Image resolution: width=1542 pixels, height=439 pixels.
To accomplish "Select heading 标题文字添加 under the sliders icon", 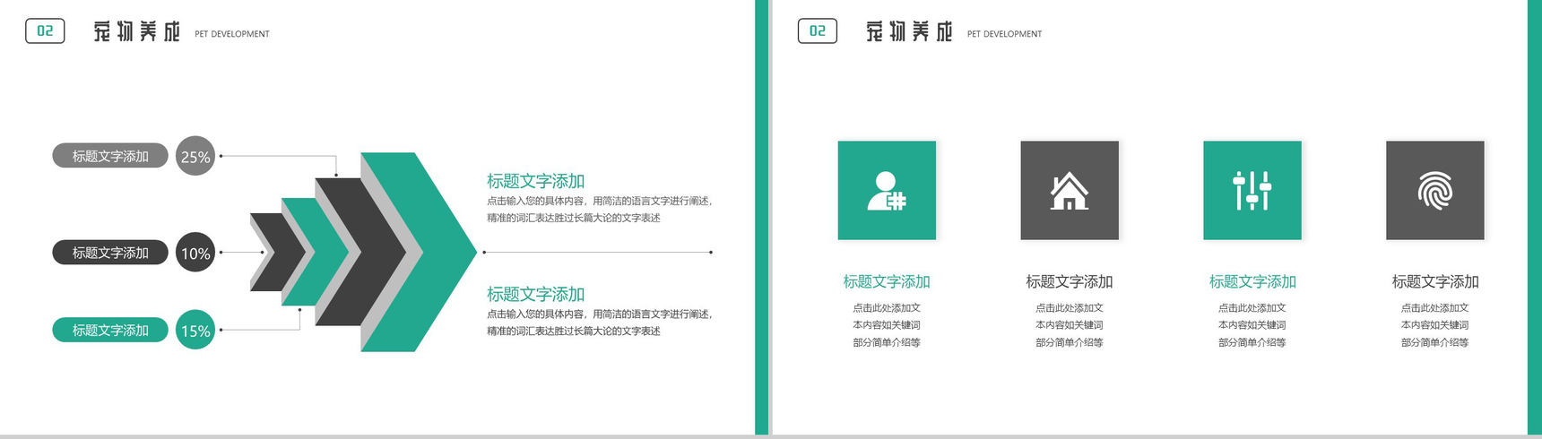I will pyautogui.click(x=1252, y=281).
